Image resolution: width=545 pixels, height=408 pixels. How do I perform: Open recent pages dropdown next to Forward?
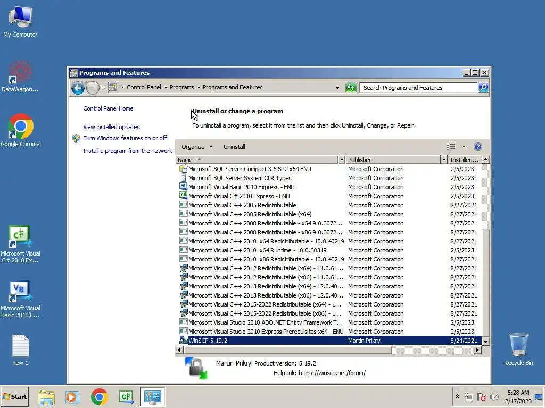103,88
